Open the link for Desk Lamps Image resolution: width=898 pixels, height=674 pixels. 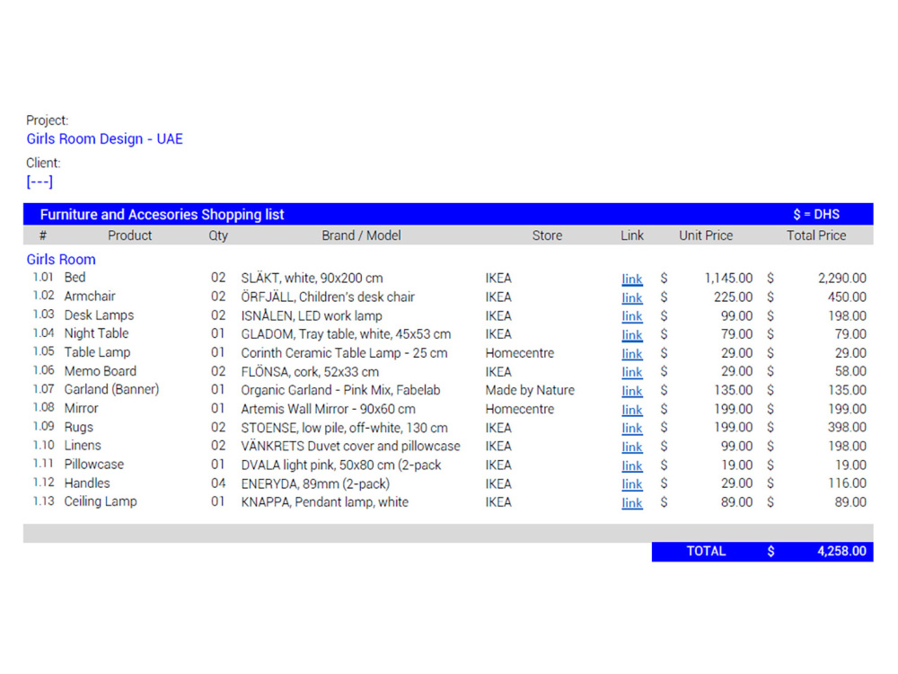click(x=631, y=315)
